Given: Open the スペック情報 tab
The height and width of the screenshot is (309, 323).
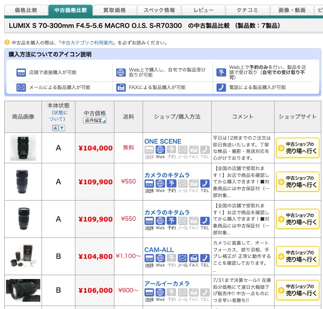Looking at the screenshot, I should tap(159, 10).
